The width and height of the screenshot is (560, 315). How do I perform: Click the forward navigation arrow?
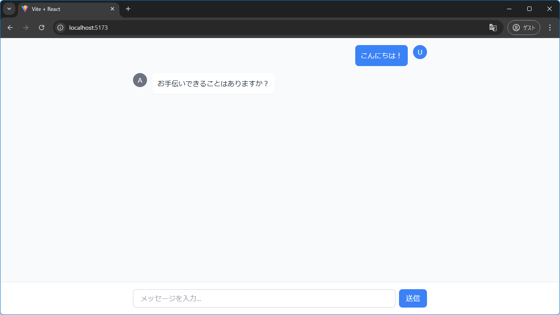tap(26, 28)
